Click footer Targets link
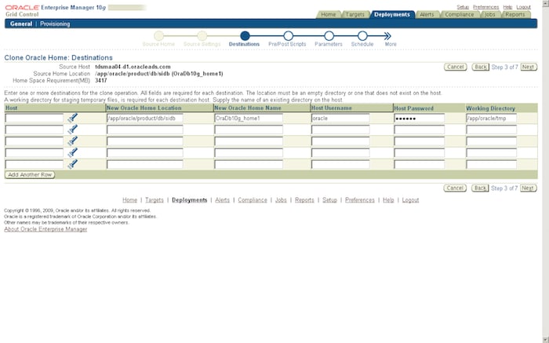The image size is (549, 343). [155, 200]
